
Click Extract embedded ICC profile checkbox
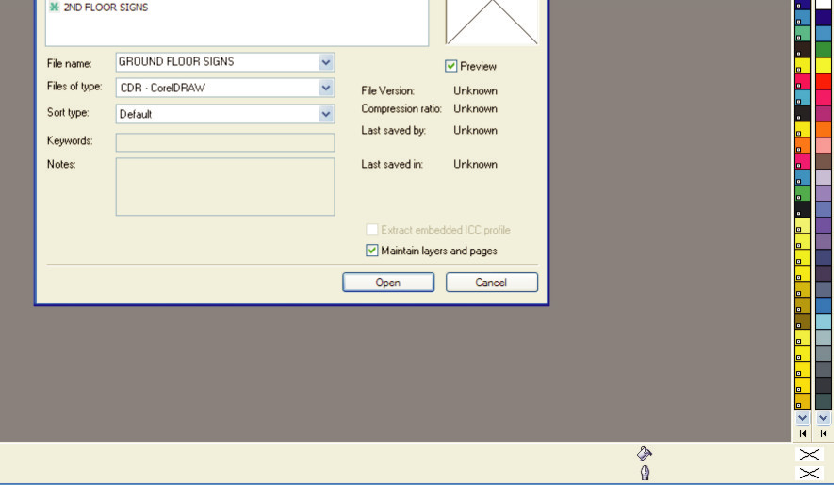pyautogui.click(x=372, y=230)
